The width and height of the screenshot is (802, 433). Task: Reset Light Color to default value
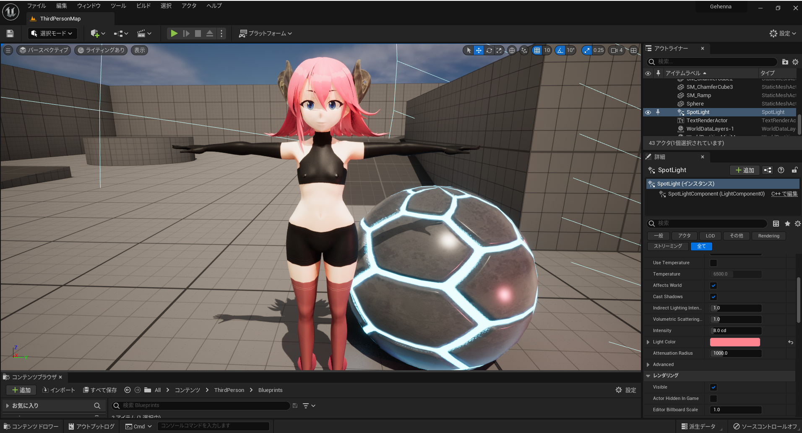pos(791,342)
